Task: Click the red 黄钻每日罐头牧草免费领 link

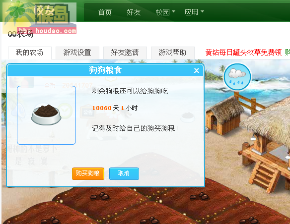Action: 244,53
